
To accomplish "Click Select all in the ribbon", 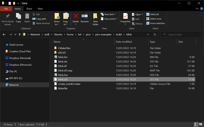I will 152,14.
